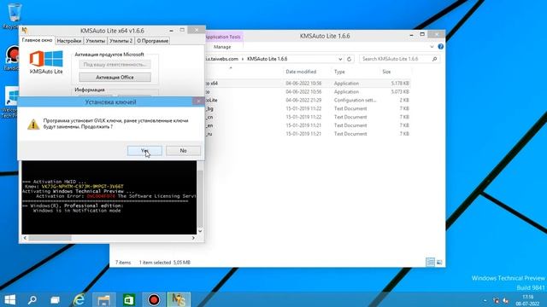Select the _cn Text Document row

click(x=308, y=117)
